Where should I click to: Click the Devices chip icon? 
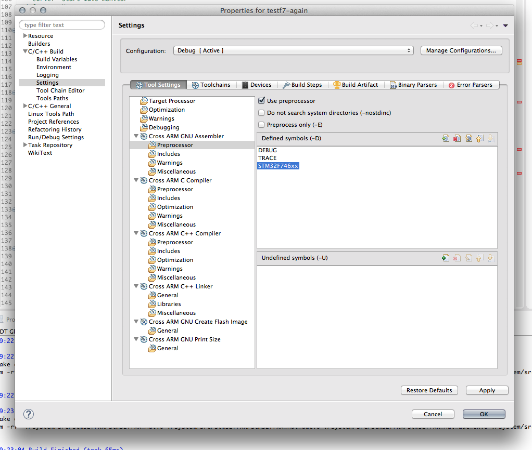245,85
